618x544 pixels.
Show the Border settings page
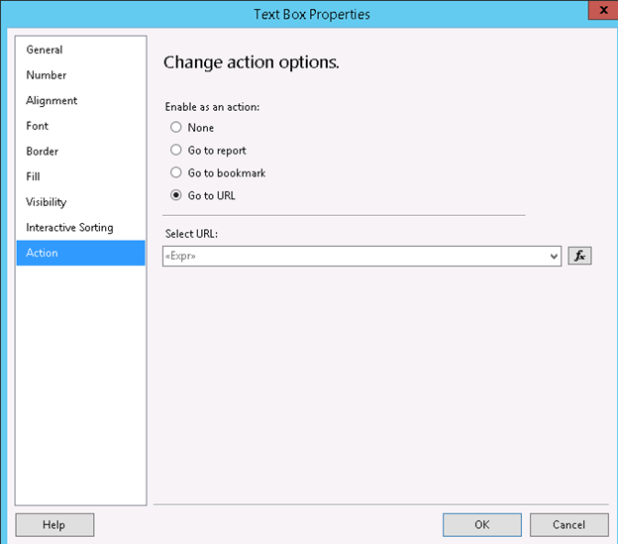[x=43, y=152]
